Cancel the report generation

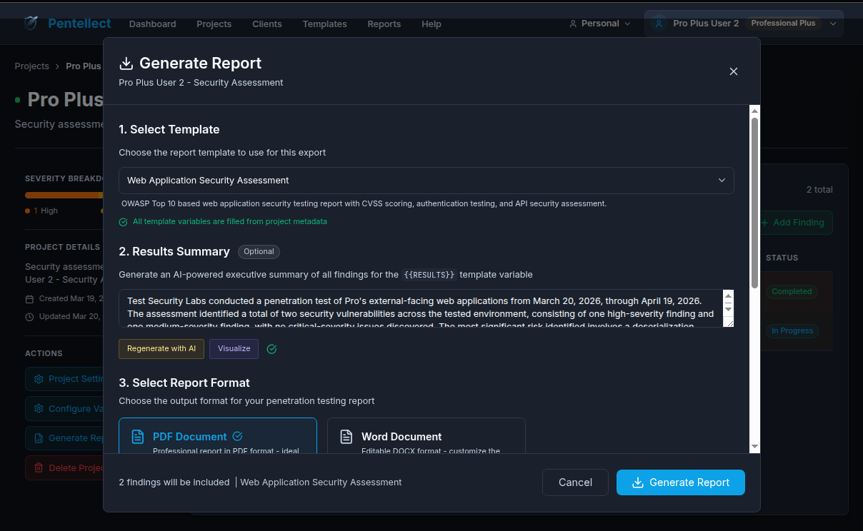point(575,482)
